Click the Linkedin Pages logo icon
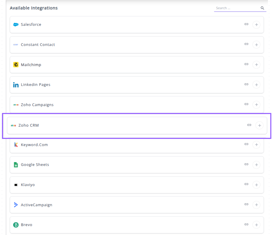The image size is (272, 235). 16,85
